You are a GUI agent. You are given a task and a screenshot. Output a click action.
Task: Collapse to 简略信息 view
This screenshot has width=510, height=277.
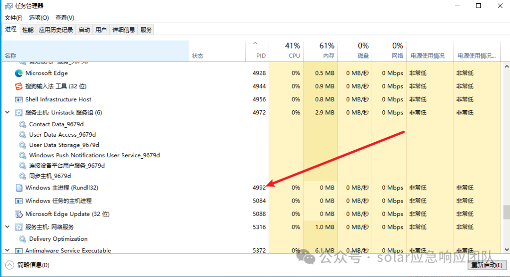point(27,265)
